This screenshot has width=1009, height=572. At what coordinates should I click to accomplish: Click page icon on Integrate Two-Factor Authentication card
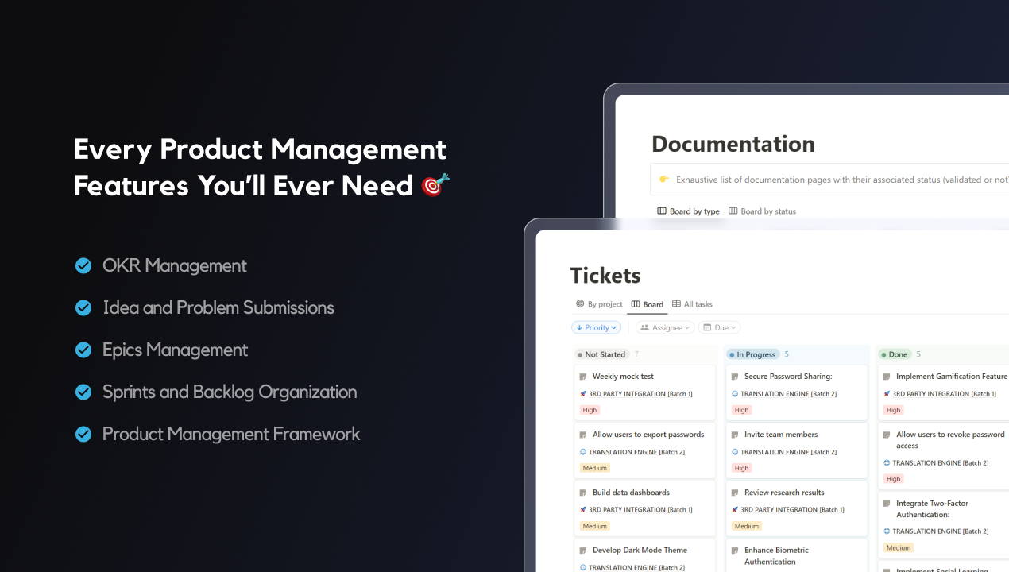[x=887, y=504]
